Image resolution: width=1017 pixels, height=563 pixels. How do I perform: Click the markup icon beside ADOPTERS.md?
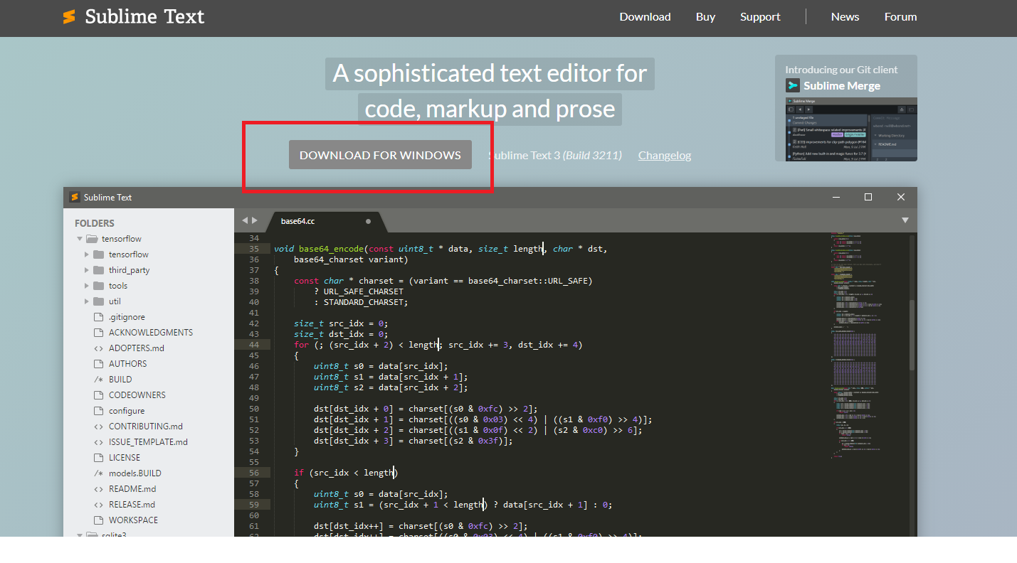tap(99, 348)
